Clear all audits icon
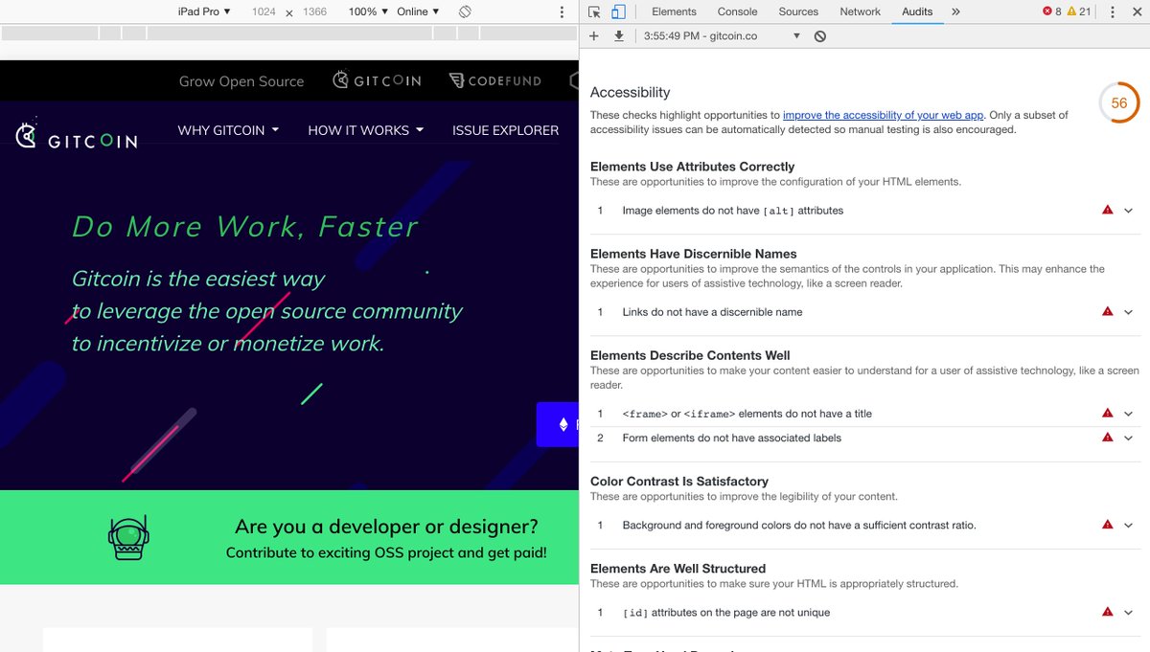Screen dimensions: 1150x652 (819, 36)
